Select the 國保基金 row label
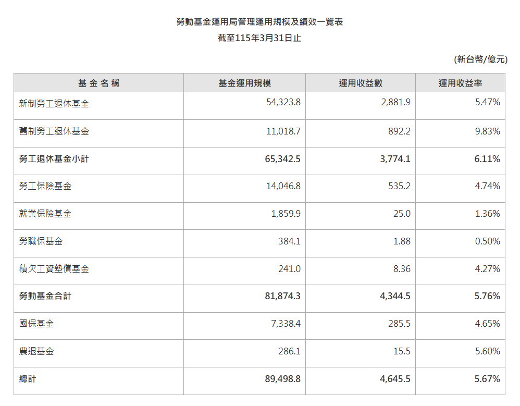Viewport: 520px width, 406px height. pyautogui.click(x=36, y=324)
